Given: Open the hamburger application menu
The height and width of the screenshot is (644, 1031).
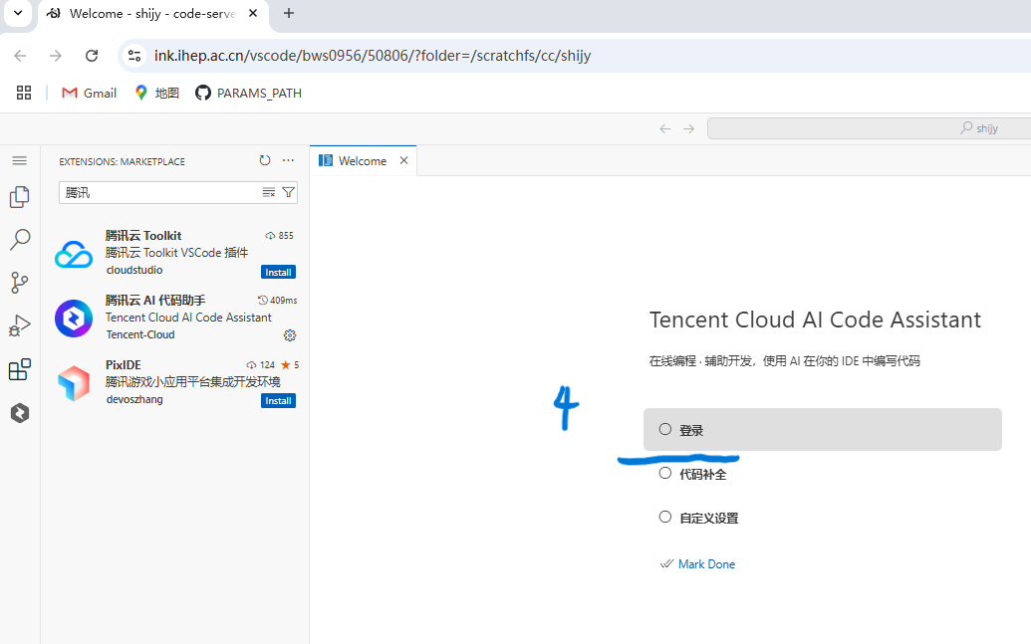Looking at the screenshot, I should pos(19,160).
